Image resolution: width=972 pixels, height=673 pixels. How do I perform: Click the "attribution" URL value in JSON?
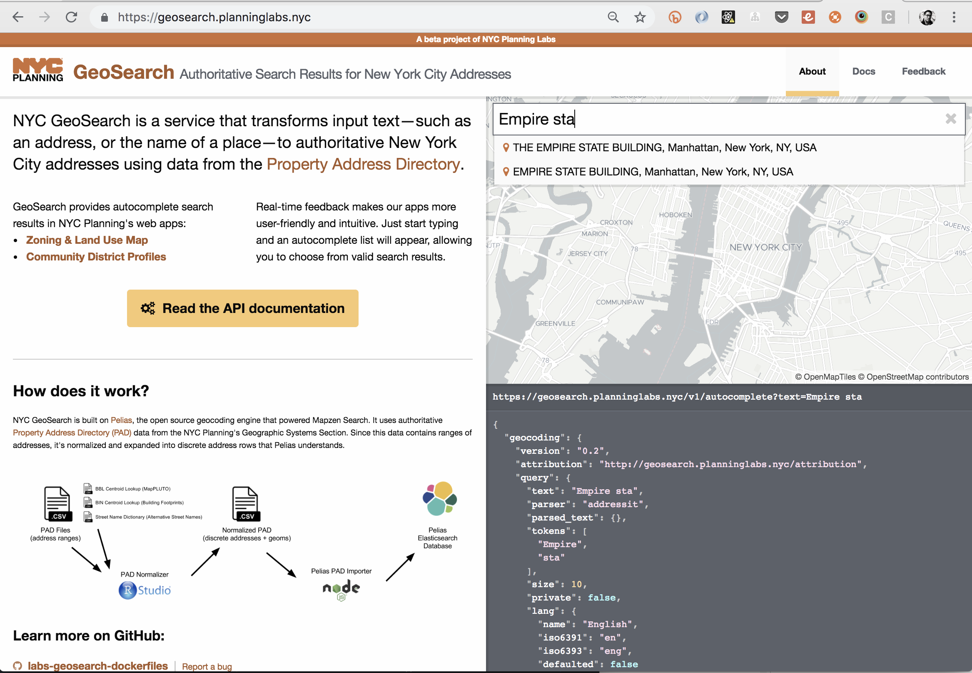coord(730,464)
